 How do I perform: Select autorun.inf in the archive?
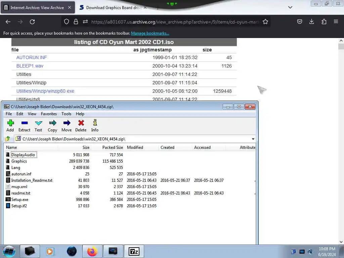21,174
